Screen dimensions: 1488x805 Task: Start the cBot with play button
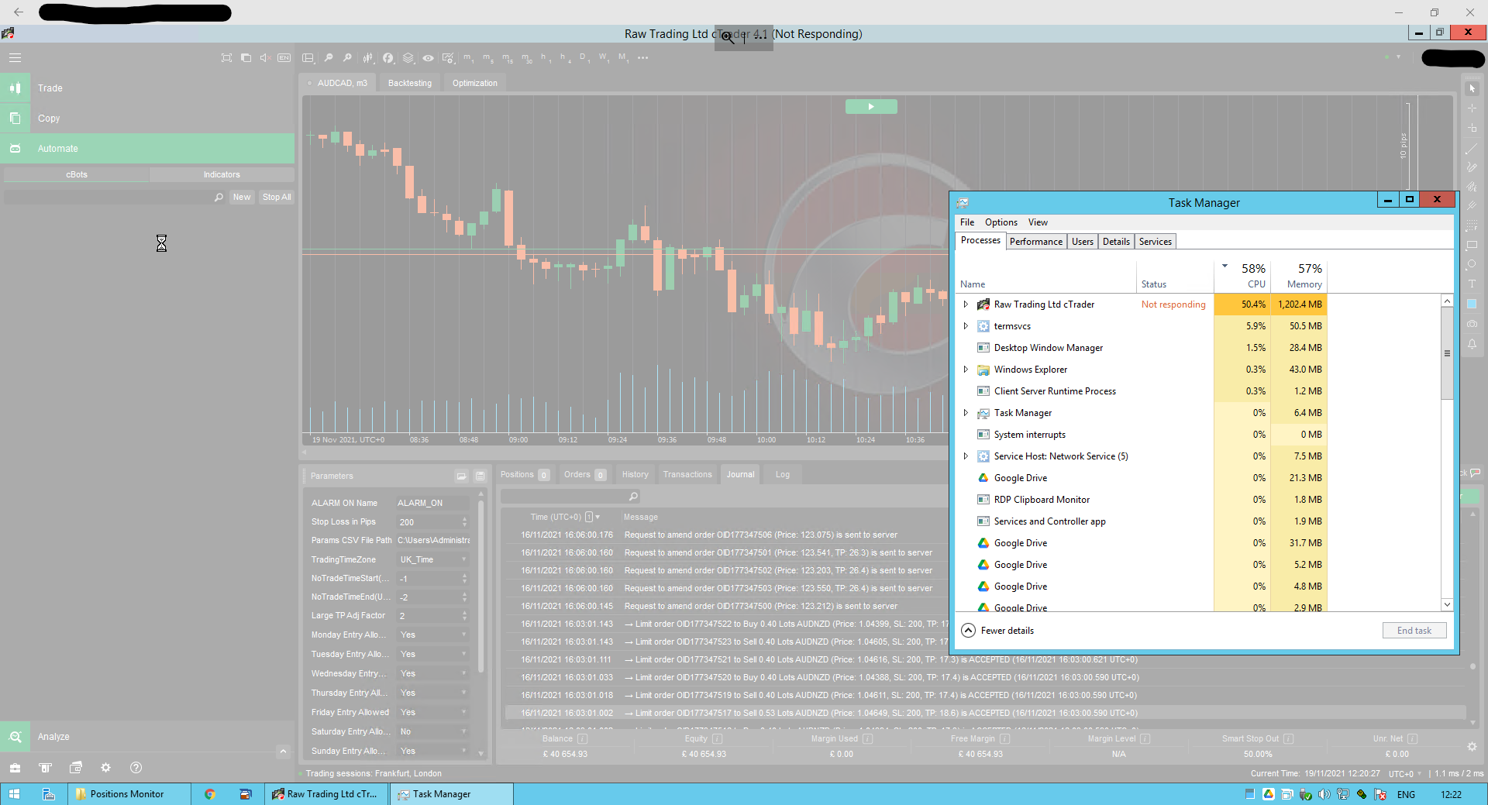(x=871, y=106)
